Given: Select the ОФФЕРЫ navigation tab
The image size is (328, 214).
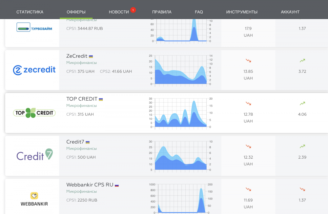Looking at the screenshot, I should 76,12.
